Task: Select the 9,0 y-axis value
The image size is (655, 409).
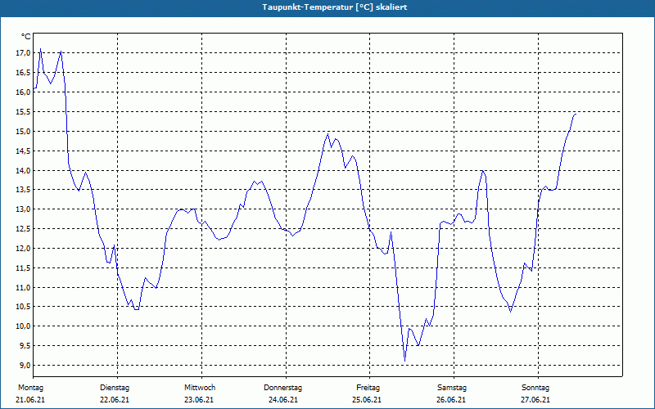Action: point(25,365)
